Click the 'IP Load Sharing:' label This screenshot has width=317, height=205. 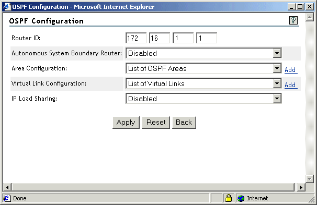pos(34,99)
